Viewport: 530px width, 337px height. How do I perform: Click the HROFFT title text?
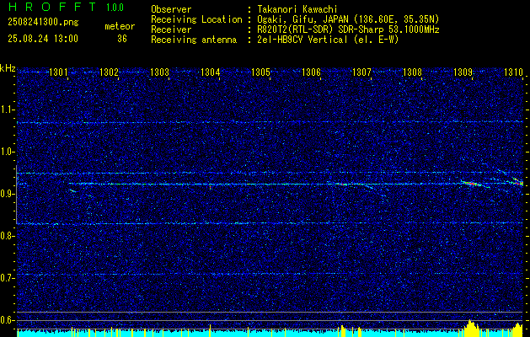52,7
